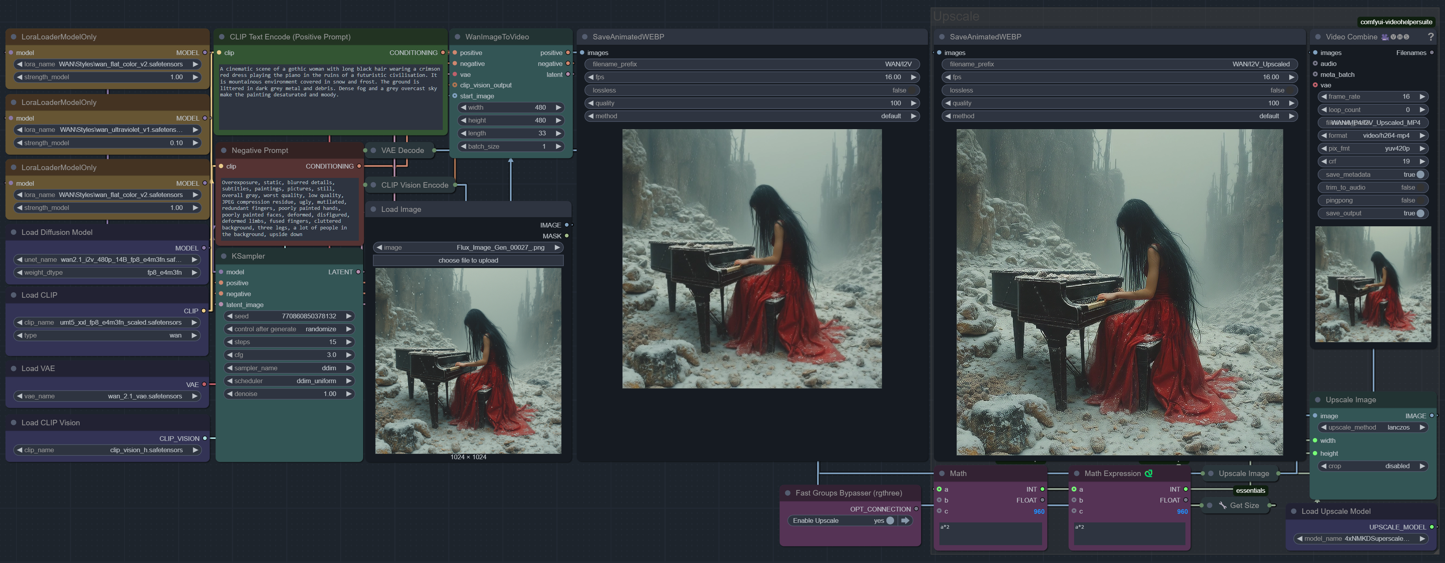Click the Get Size wrench icon

coord(1222,505)
